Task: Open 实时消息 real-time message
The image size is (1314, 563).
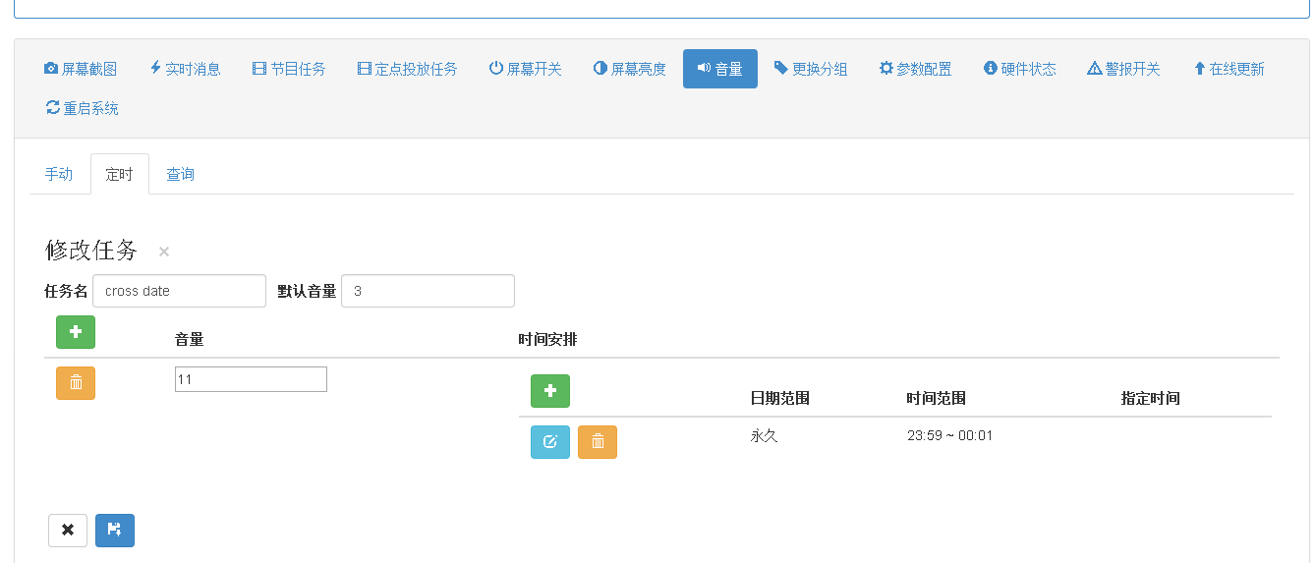Action: (x=185, y=69)
